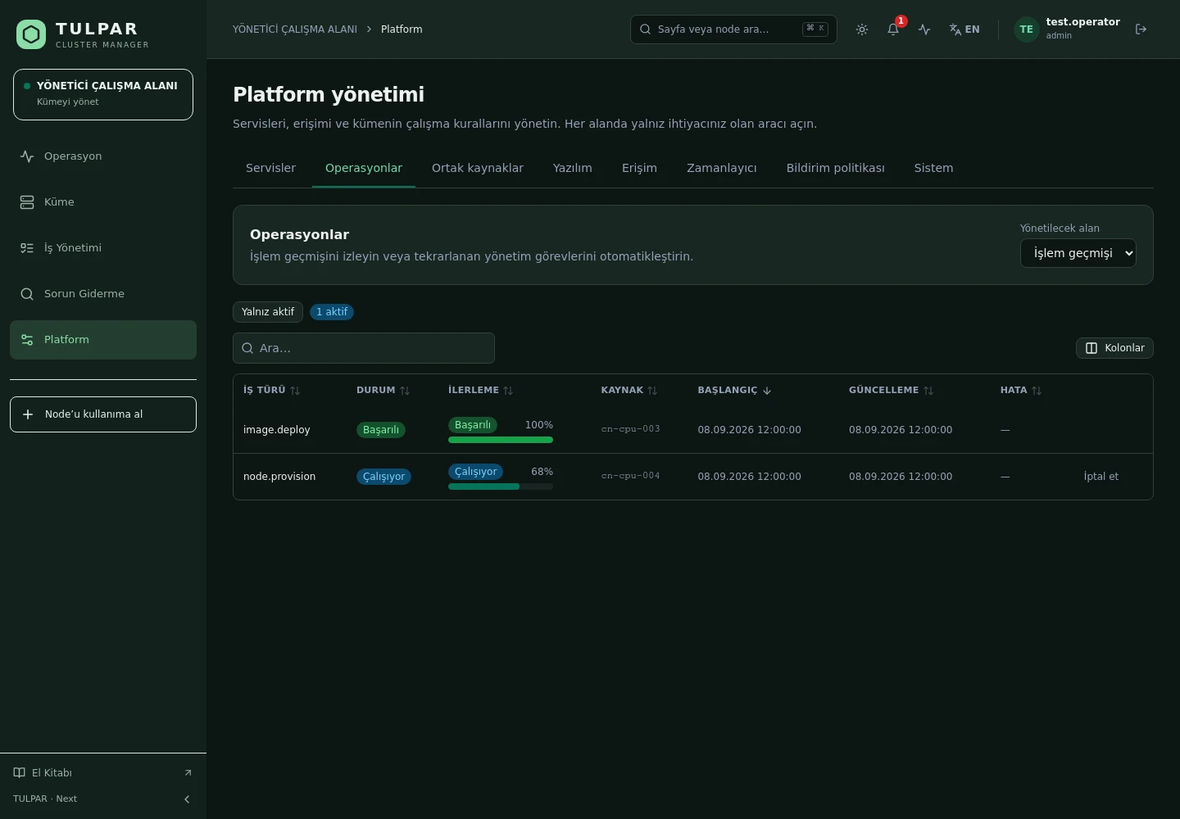Screen dimensions: 1180x819
Task: Open İş Yönetimi in sidebar
Action: coord(103,248)
